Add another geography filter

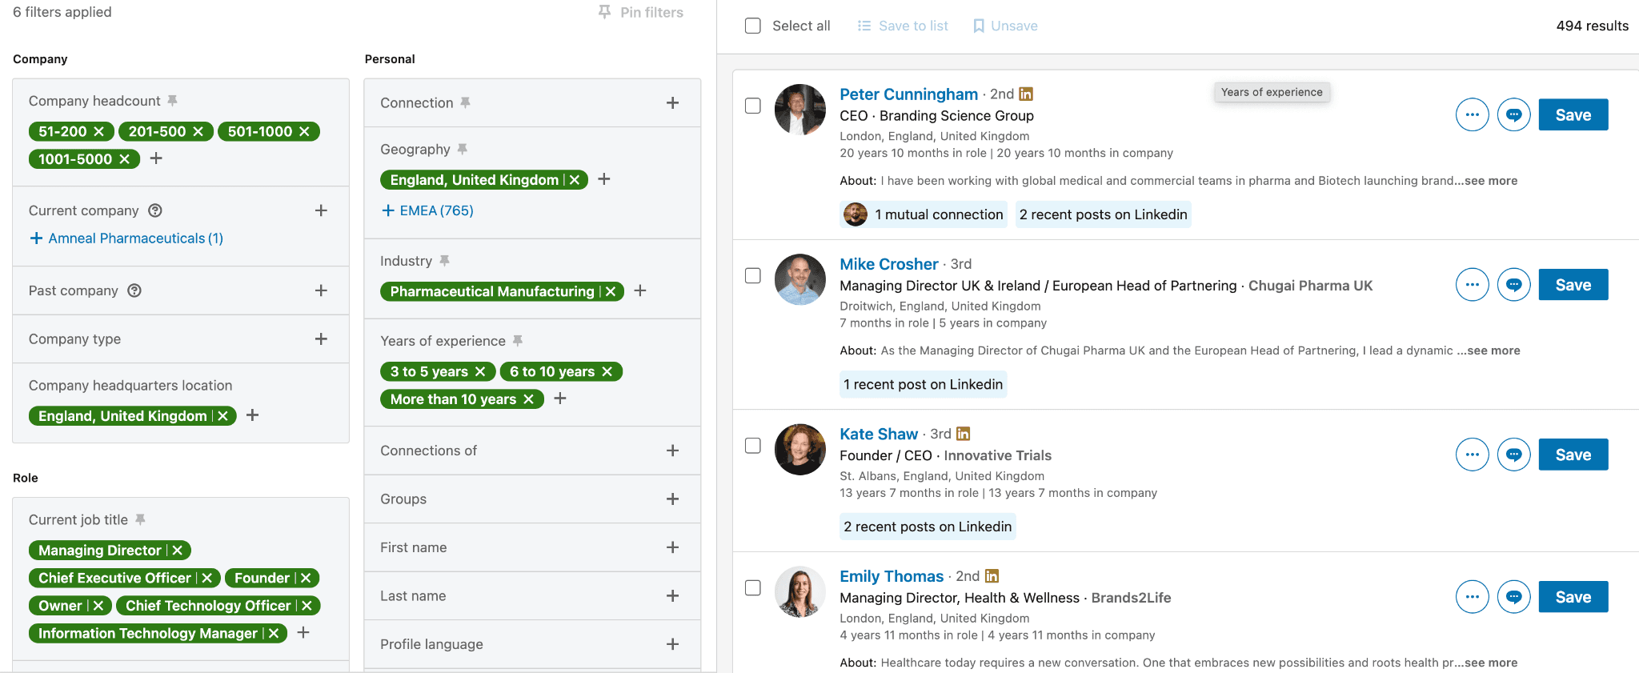604,179
